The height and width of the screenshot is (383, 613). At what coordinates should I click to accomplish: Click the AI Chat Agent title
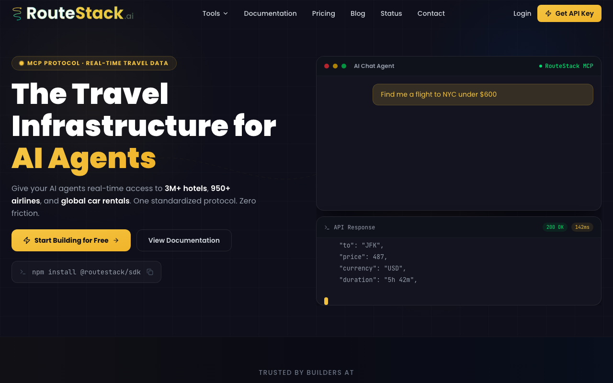374,66
